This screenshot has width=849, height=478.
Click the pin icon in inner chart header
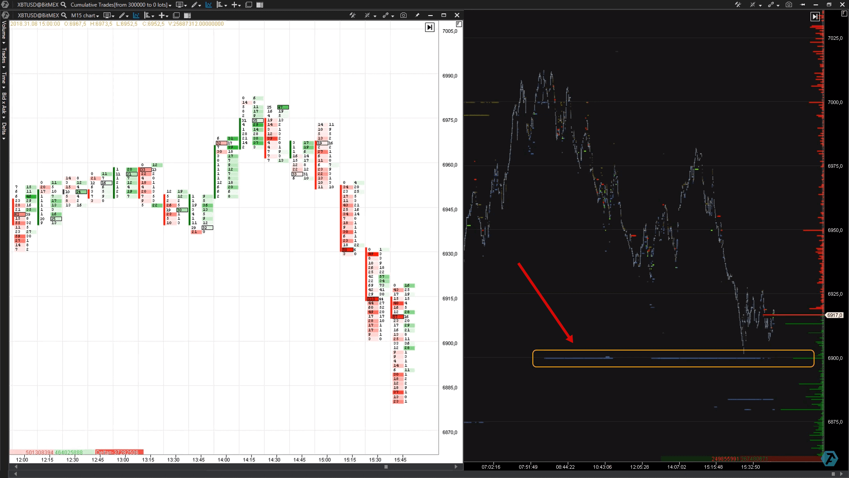(x=417, y=15)
